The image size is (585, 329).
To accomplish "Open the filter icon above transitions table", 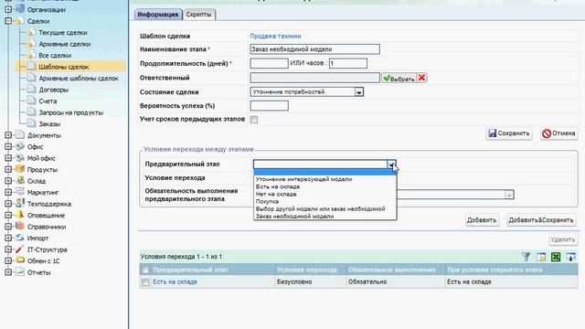I will [x=526, y=257].
